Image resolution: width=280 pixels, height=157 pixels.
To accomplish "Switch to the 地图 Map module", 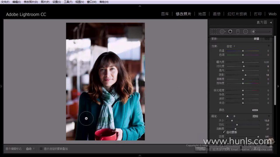I will tap(202, 14).
